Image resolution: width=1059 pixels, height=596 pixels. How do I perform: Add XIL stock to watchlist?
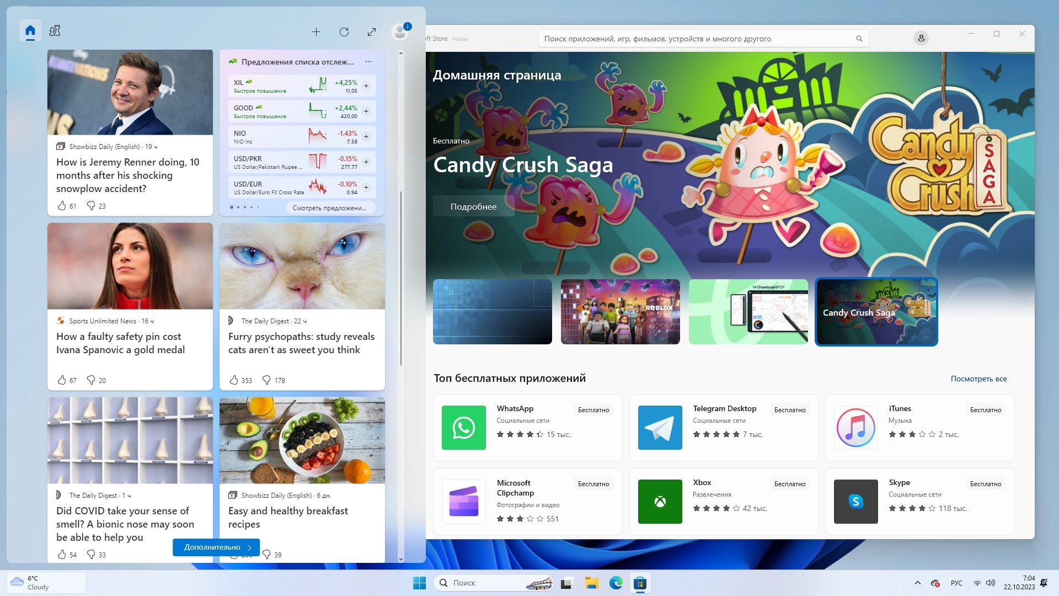click(x=366, y=86)
